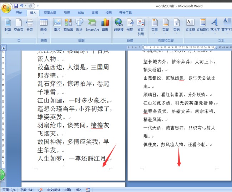
Task: Toggle the 插入 insert/overtype mode
Action: coord(79,190)
